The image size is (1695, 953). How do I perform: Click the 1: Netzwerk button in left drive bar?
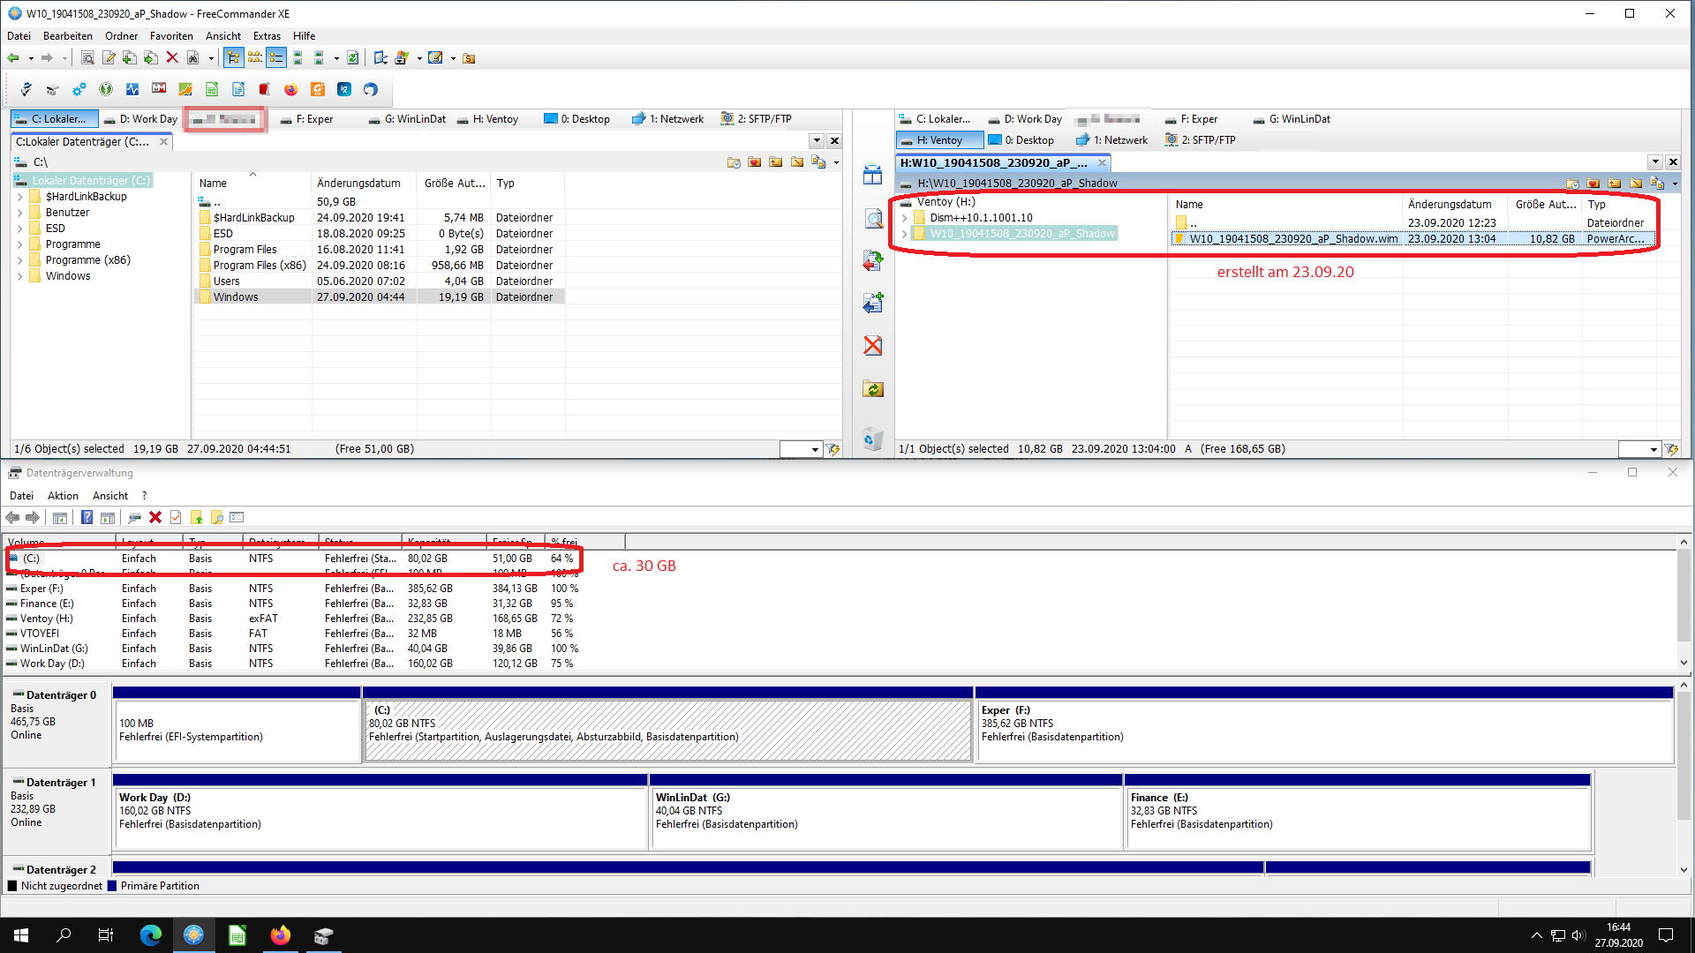(668, 119)
